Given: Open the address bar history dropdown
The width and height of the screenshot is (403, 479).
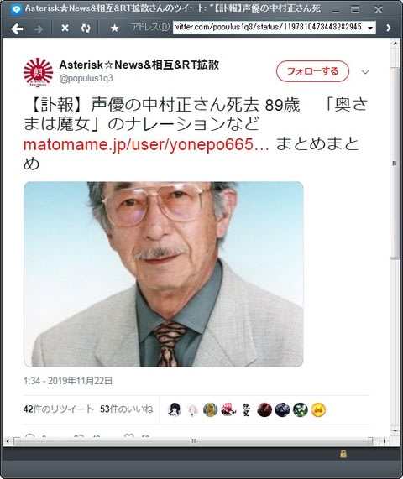Looking at the screenshot, I should 370,29.
